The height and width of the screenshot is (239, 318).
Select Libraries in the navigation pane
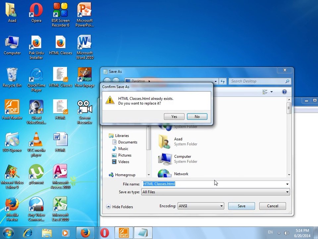[x=119, y=135]
